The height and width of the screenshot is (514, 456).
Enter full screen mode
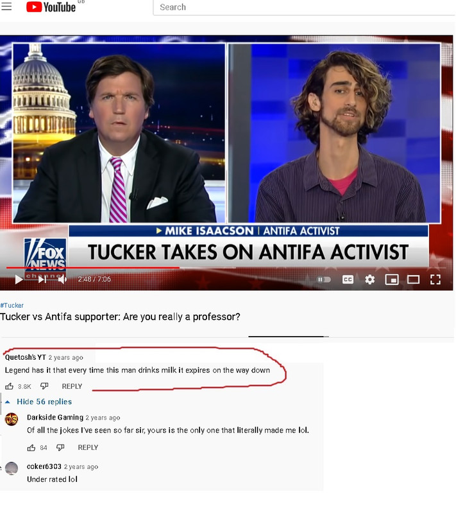pos(435,279)
